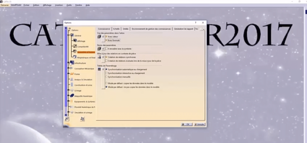Click the Procédé Numérique icon

coord(72,107)
